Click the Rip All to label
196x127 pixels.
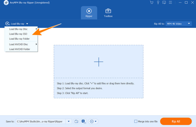click(x=159, y=24)
